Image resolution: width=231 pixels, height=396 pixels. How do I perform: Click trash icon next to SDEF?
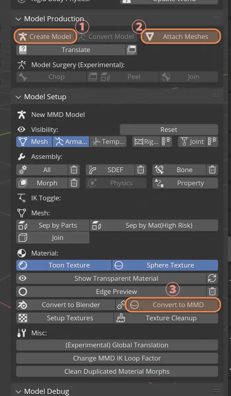point(141,170)
